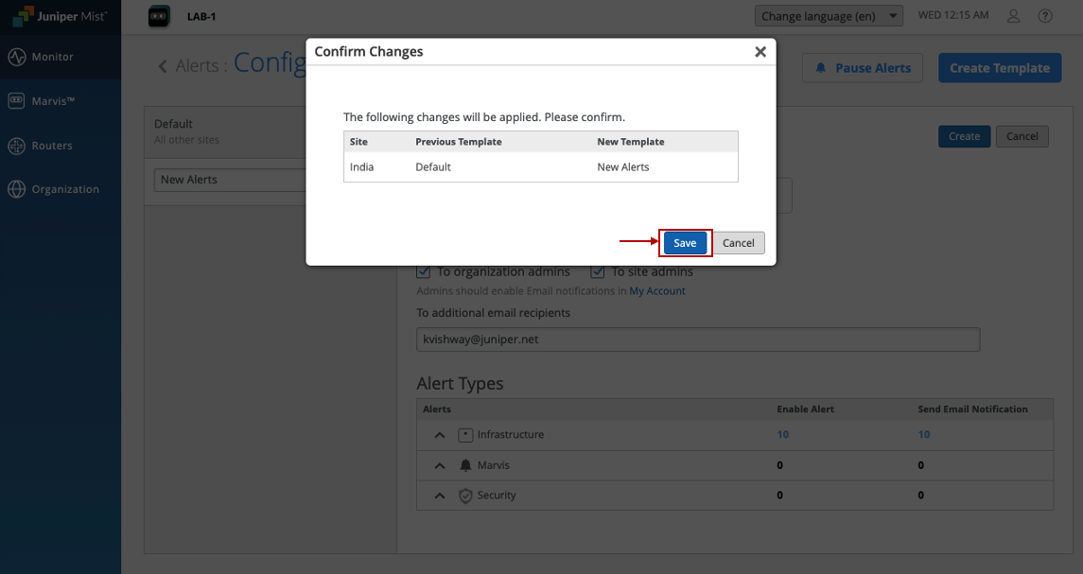Click Save to confirm changes
Viewport: 1083px width, 574px height.
click(x=685, y=243)
